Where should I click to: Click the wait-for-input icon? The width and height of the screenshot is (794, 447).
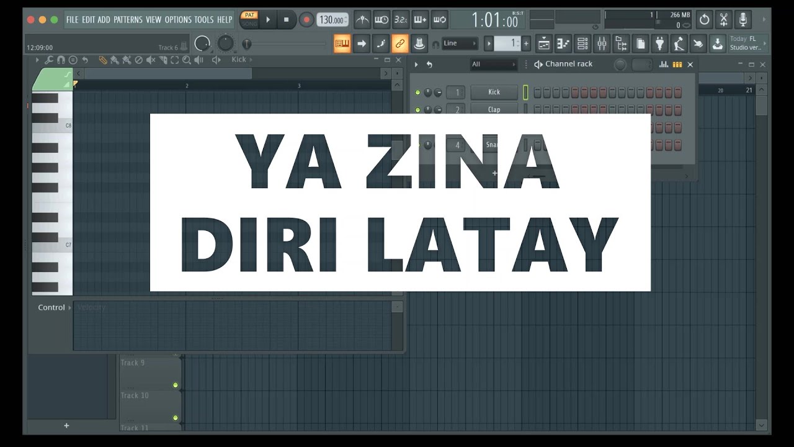(x=381, y=20)
